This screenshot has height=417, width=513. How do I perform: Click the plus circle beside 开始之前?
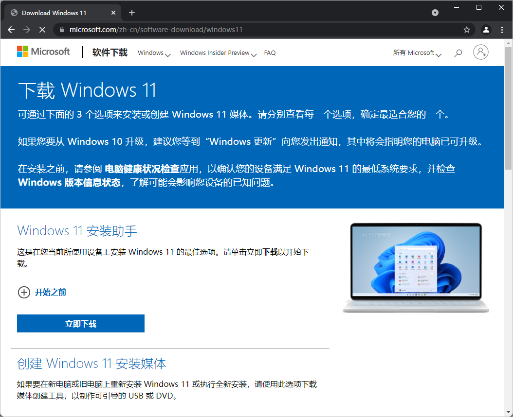coord(24,292)
